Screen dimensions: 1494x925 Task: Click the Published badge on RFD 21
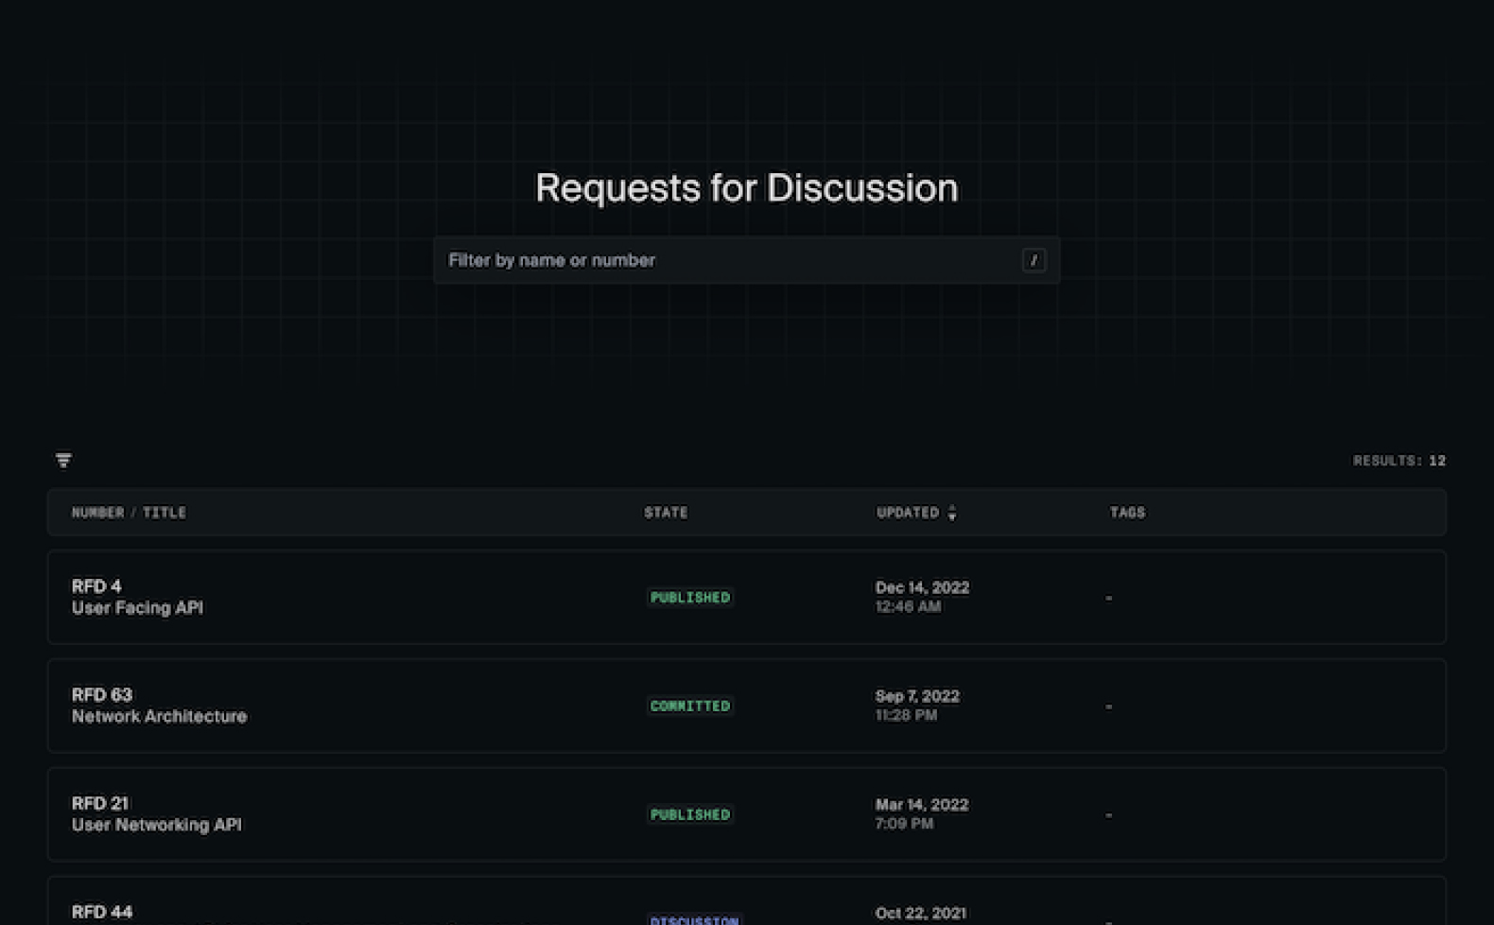tap(689, 814)
